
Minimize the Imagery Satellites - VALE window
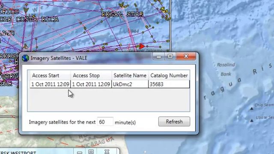(x=159, y=56)
